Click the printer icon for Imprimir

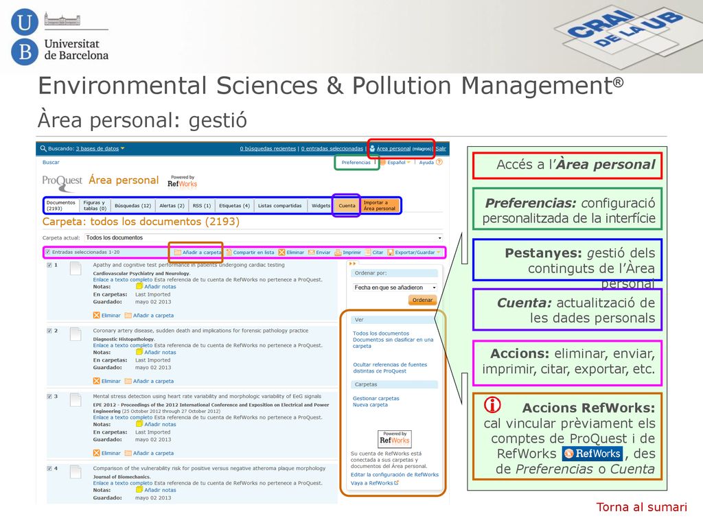click(338, 253)
